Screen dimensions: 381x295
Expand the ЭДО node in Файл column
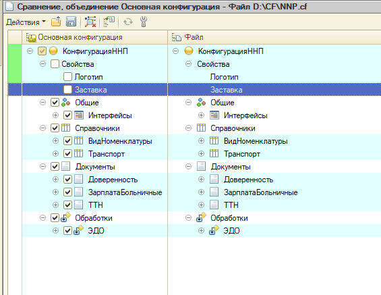tap(201, 231)
